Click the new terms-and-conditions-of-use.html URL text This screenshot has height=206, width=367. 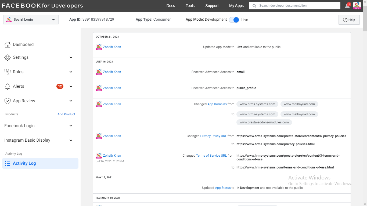(285, 167)
